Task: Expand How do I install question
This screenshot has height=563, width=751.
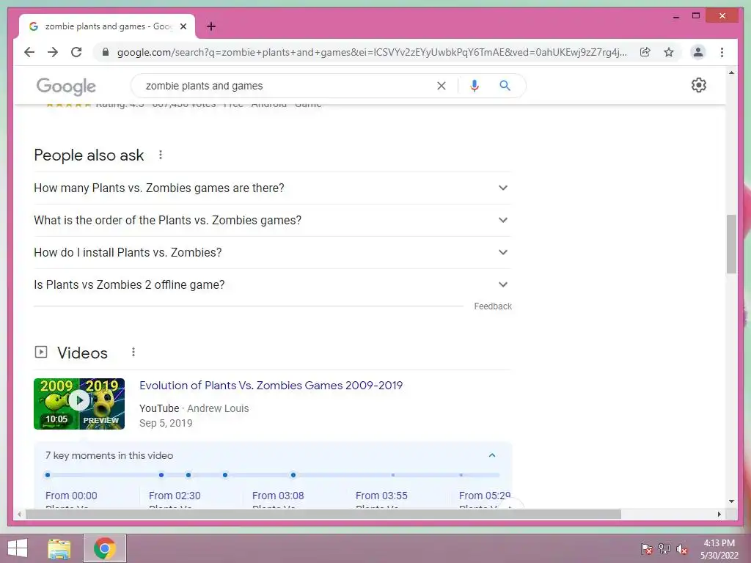Action: pos(272,252)
